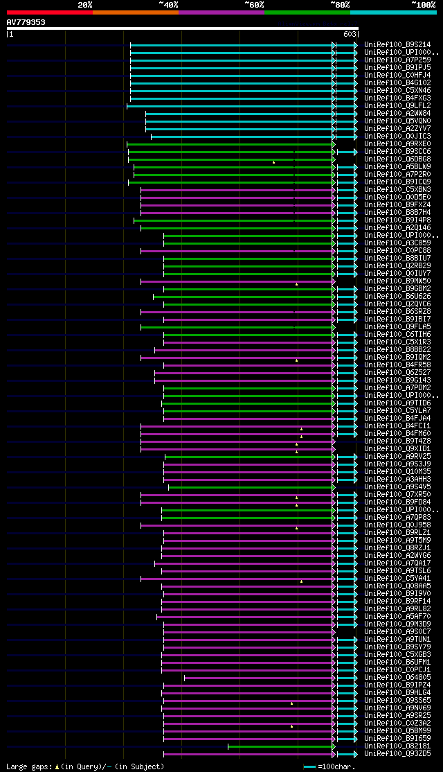
Task: Click the cyan =100char. scale sample
Action: pyautogui.click(x=309, y=767)
